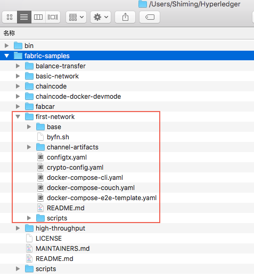Select the docker-compose-couch.yaml file icon

pyautogui.click(x=40, y=188)
